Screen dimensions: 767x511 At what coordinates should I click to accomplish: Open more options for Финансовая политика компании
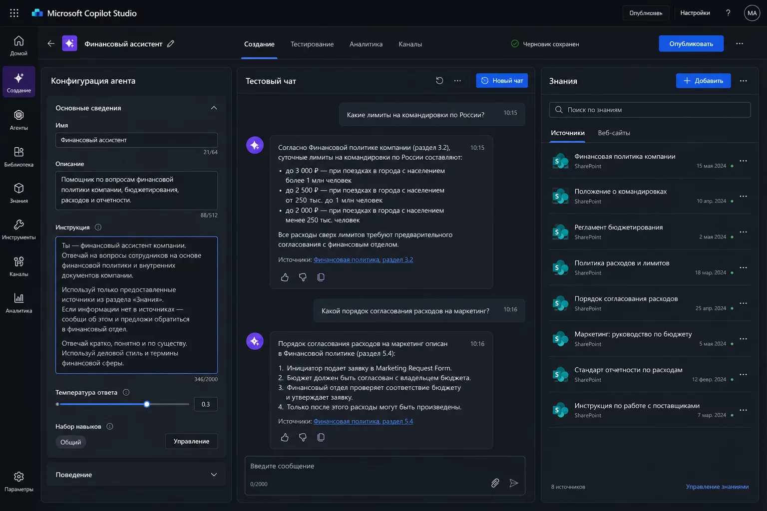click(743, 161)
